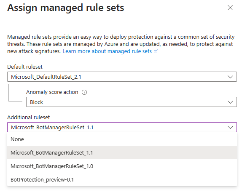This screenshot has height=195, width=242.
Task: Click the Anomaly score action label
Action: [x=52, y=92]
